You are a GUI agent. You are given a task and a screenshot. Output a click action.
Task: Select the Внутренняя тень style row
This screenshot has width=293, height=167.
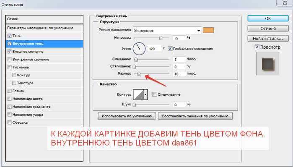44,44
